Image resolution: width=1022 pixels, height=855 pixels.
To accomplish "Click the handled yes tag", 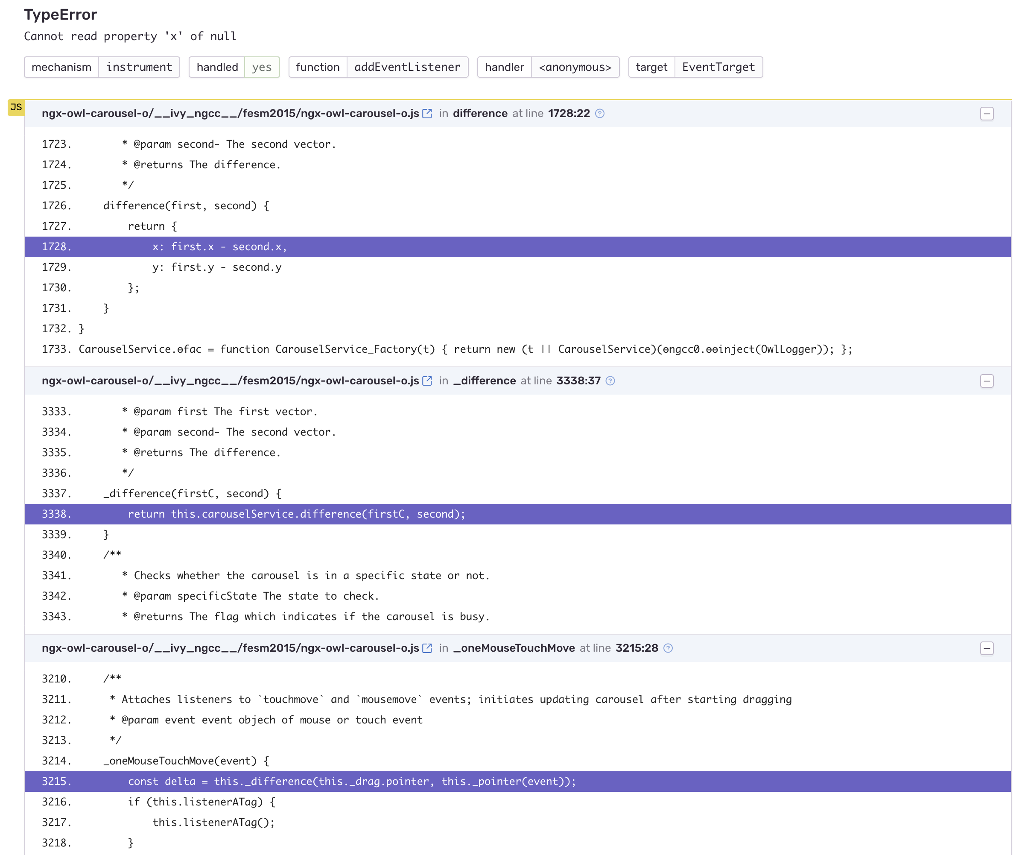I will pyautogui.click(x=262, y=67).
